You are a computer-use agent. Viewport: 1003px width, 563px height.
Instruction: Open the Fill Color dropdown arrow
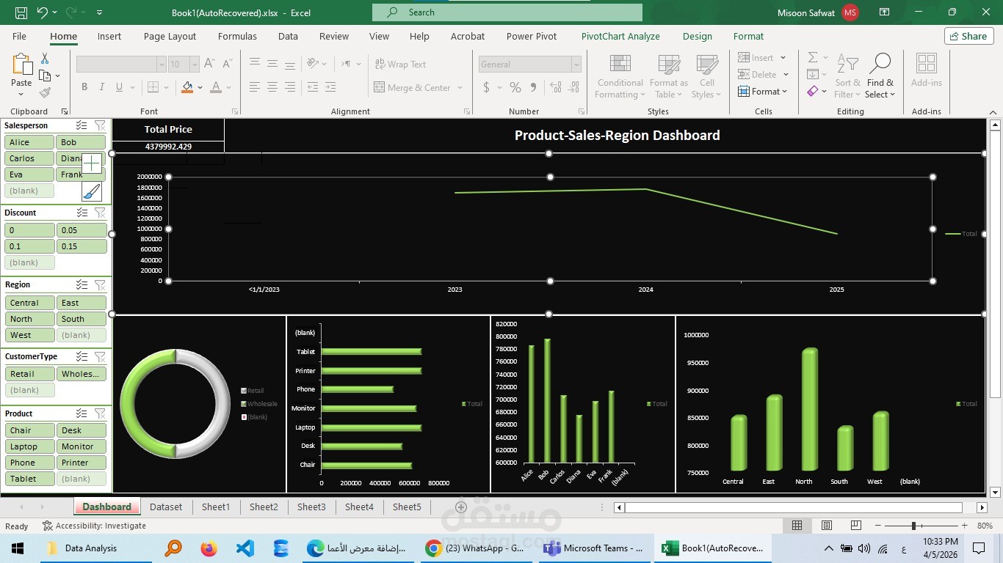(200, 87)
